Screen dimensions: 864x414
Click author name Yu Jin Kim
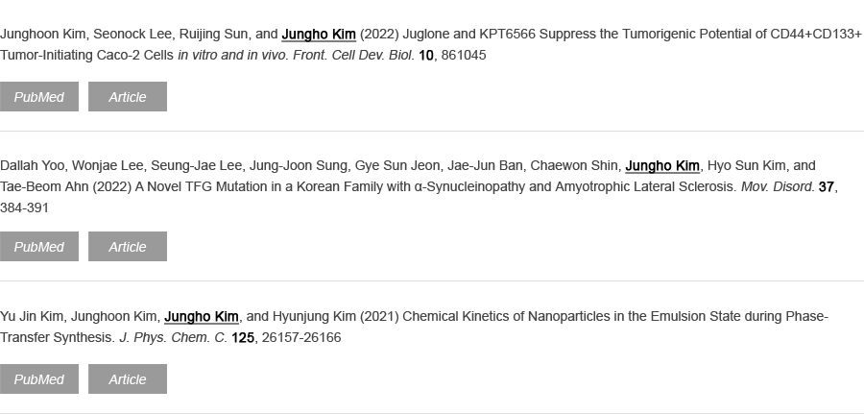(x=32, y=317)
